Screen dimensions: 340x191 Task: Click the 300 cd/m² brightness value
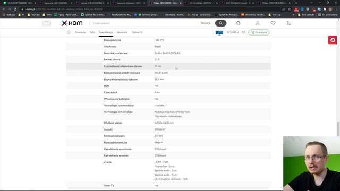[x=160, y=129]
